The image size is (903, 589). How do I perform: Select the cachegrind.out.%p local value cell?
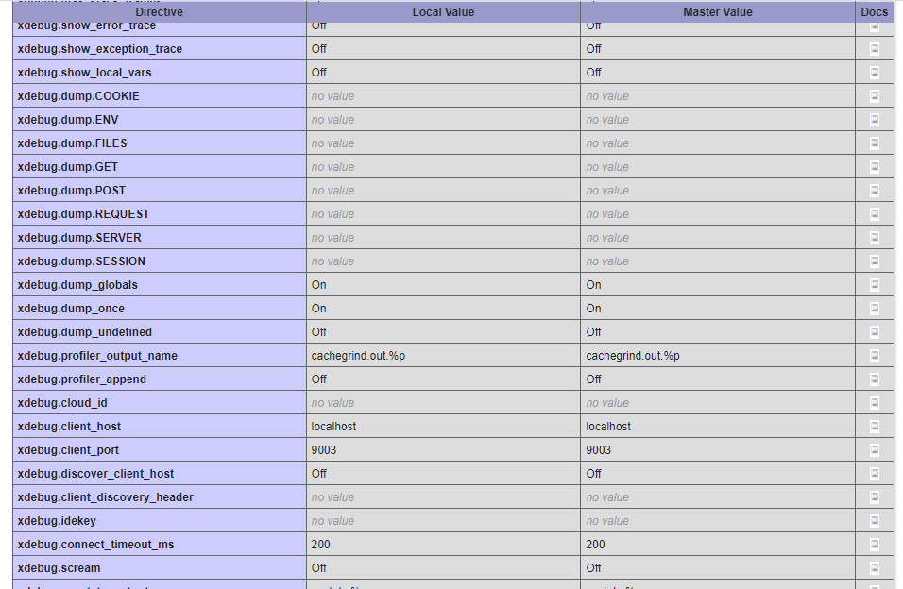tap(359, 355)
